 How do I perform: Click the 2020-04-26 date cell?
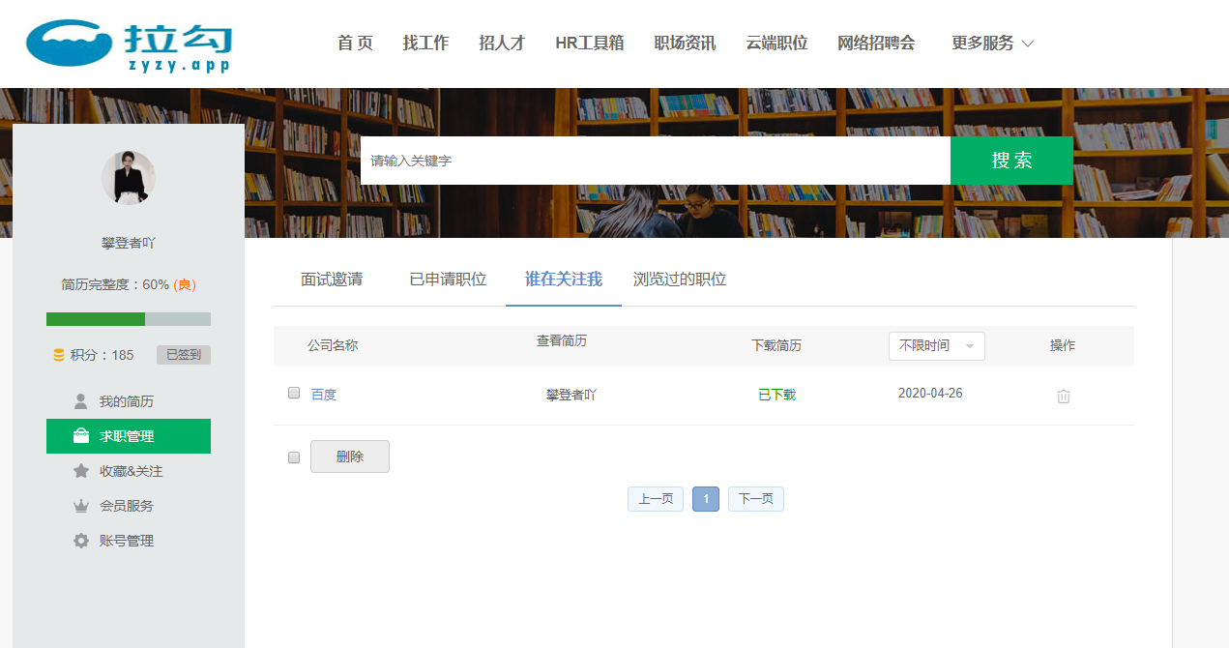[930, 394]
